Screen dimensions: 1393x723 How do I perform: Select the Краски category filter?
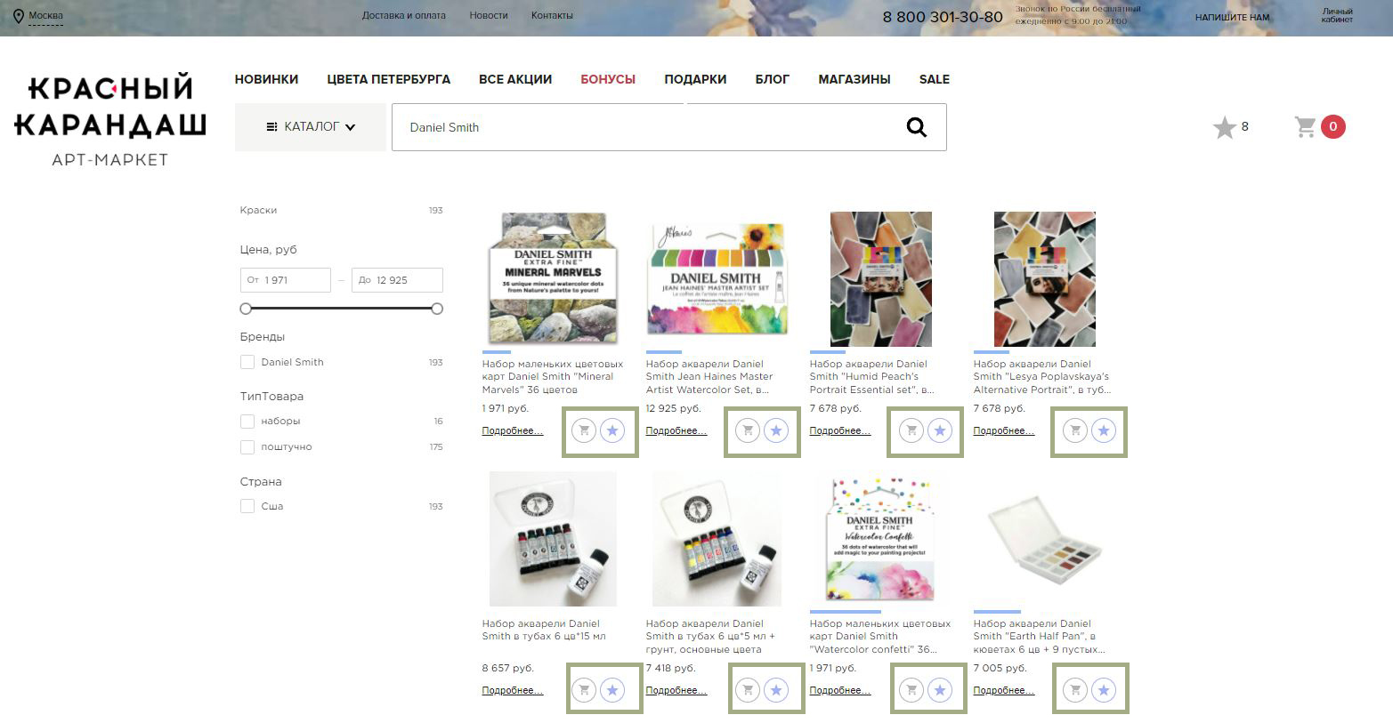coord(258,211)
